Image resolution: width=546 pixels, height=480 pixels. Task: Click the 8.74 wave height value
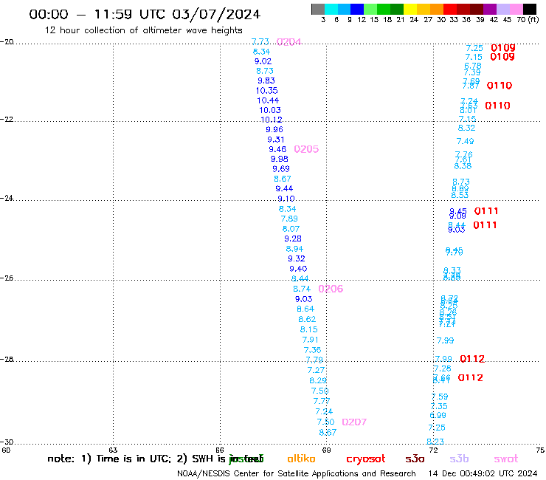(x=302, y=289)
